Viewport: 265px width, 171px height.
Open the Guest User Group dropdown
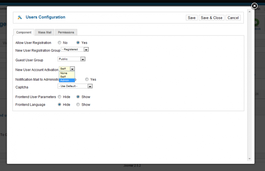pyautogui.click(x=72, y=59)
